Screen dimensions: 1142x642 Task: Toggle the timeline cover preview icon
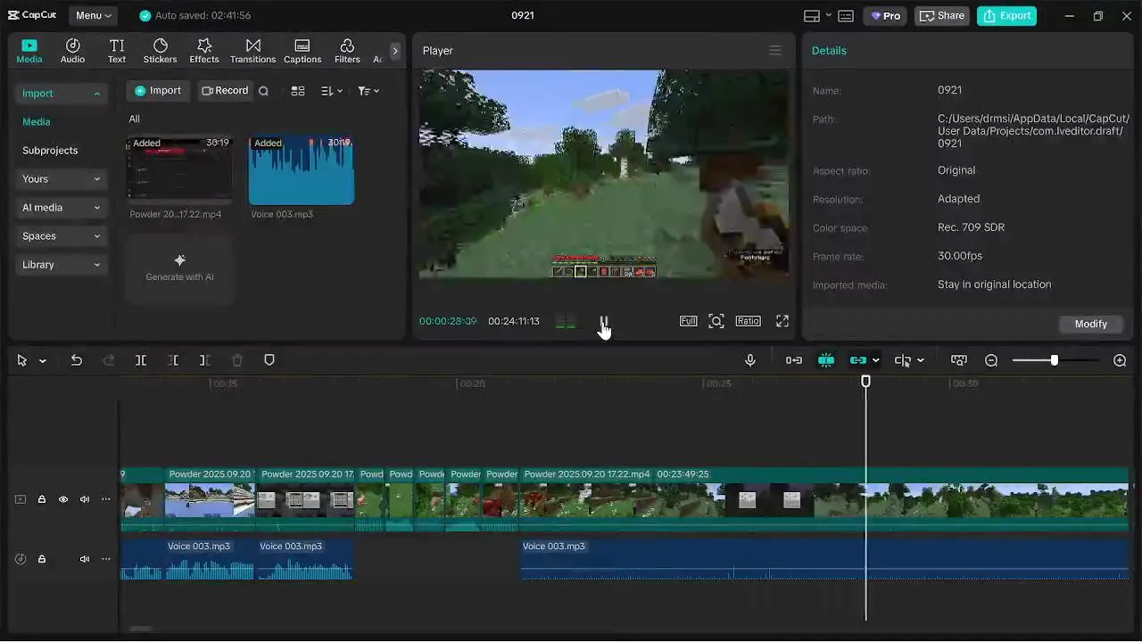point(959,360)
